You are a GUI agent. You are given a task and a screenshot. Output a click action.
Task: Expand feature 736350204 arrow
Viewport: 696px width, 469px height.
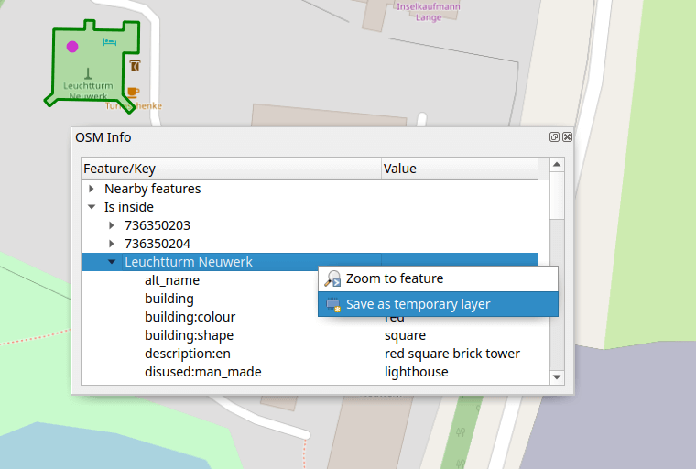[x=112, y=244]
